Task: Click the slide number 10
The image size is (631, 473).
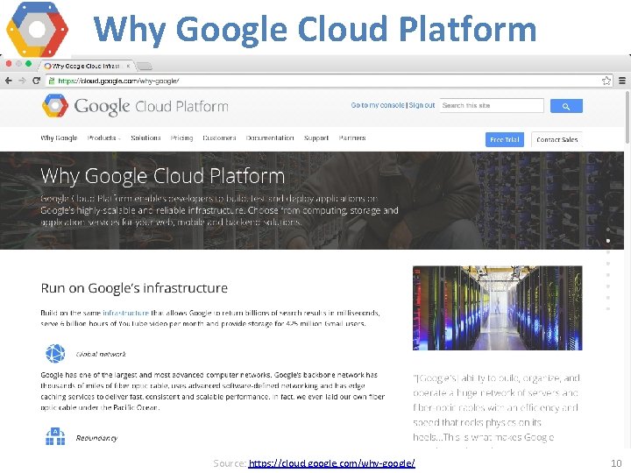Action: [x=616, y=463]
